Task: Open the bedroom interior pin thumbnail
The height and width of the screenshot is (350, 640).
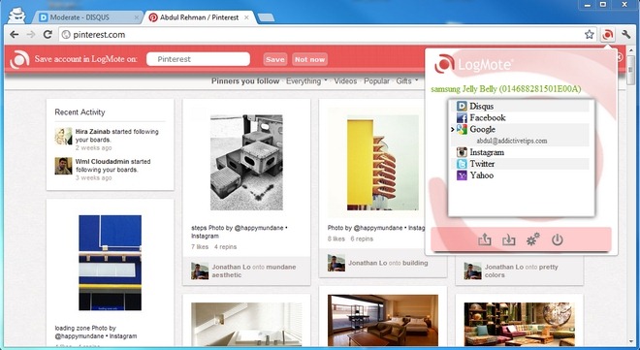Action: (383, 321)
